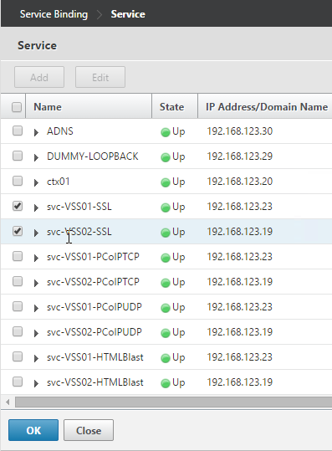The width and height of the screenshot is (332, 451).
Task: Check the ADNS service checkbox
Action: pyautogui.click(x=18, y=131)
